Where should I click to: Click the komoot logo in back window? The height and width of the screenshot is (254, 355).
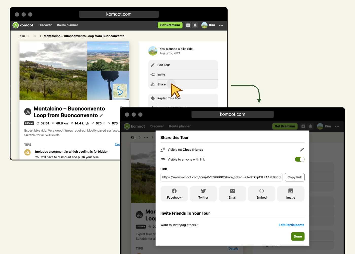(23, 25)
